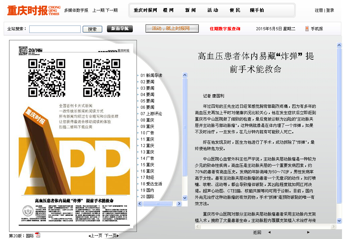Click the page list scroll right arrow

pyautogui.click(x=179, y=204)
